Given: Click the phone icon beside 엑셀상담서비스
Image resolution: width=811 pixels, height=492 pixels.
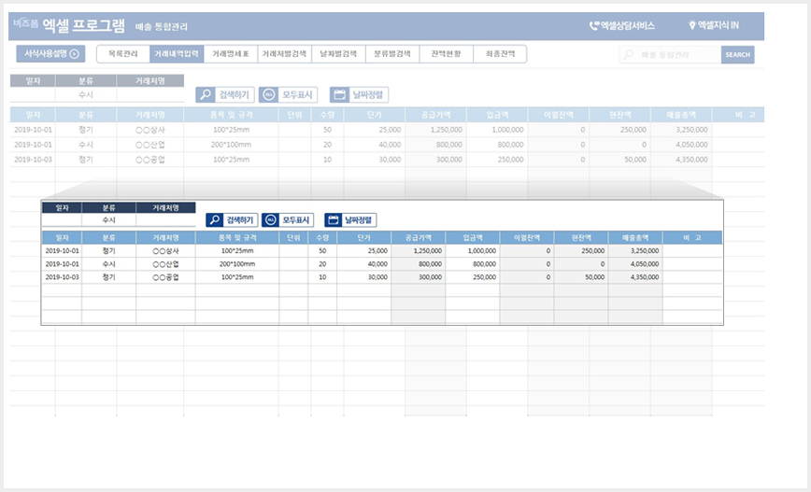Looking at the screenshot, I should pyautogui.click(x=594, y=25).
